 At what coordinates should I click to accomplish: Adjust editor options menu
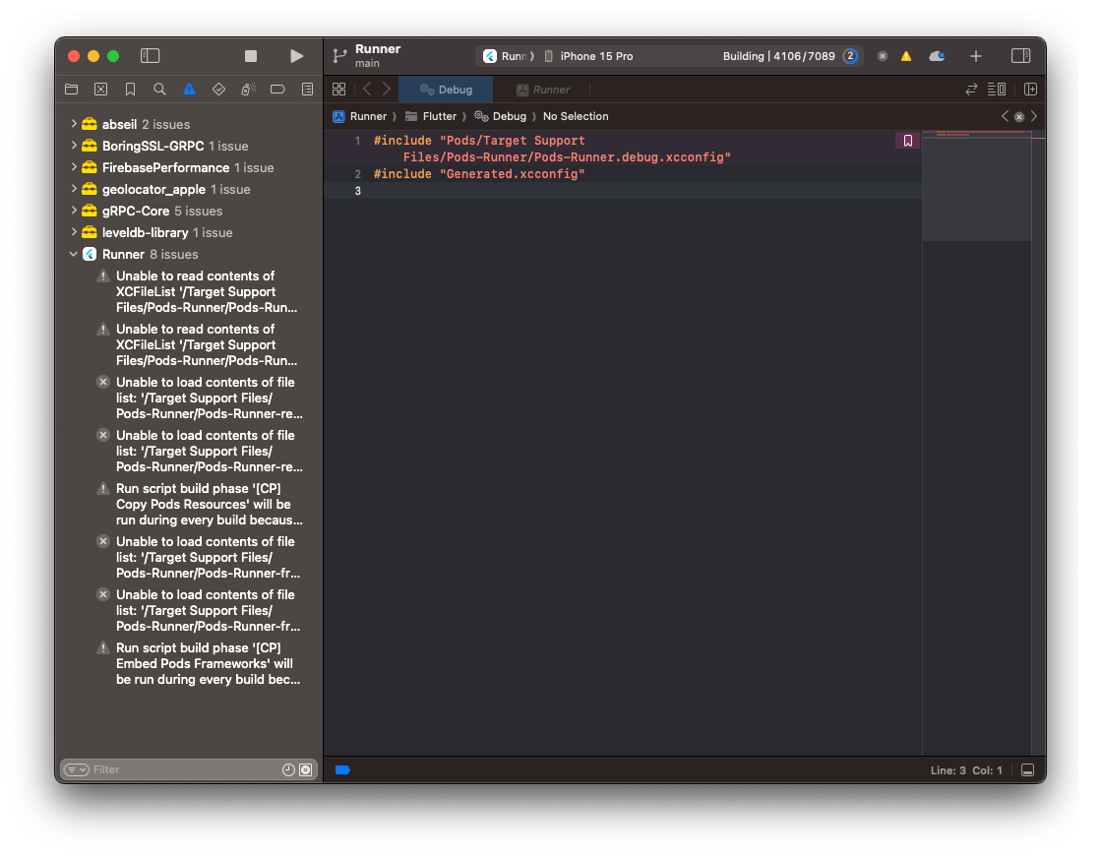(x=997, y=90)
